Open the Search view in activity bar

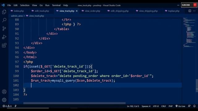coord(4,20)
